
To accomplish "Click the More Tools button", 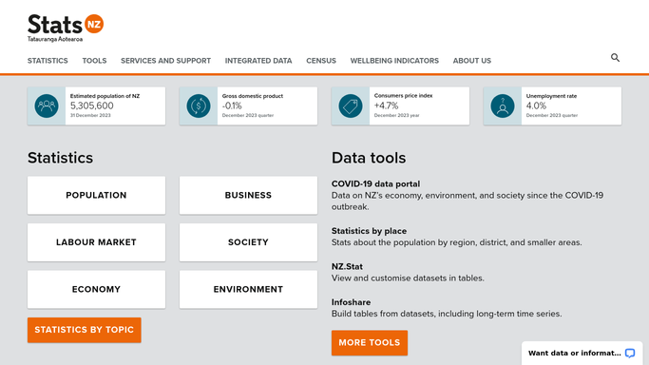I will pyautogui.click(x=370, y=342).
